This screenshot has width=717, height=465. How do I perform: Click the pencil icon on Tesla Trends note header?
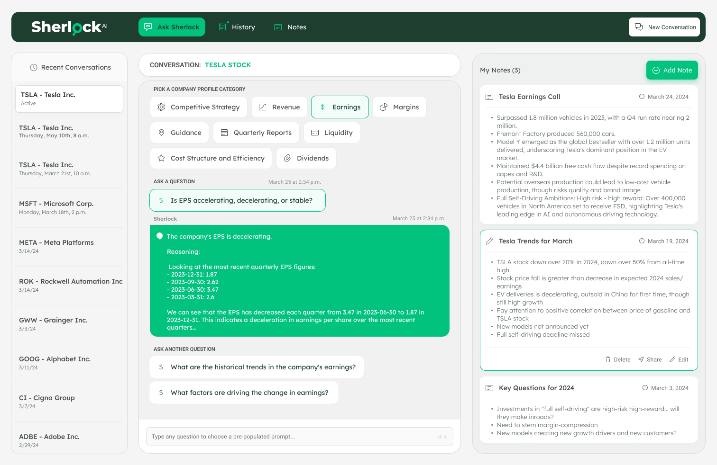[489, 241]
